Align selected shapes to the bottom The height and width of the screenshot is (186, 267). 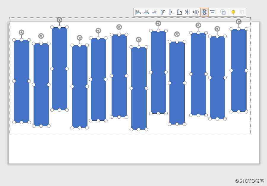coord(179,12)
